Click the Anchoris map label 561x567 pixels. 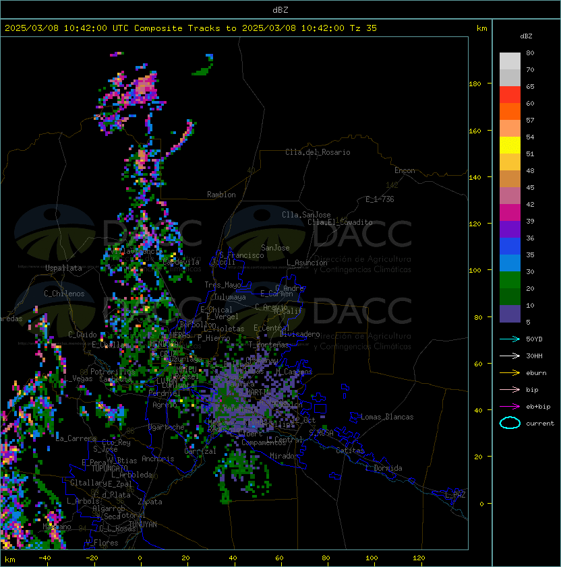click(x=158, y=459)
